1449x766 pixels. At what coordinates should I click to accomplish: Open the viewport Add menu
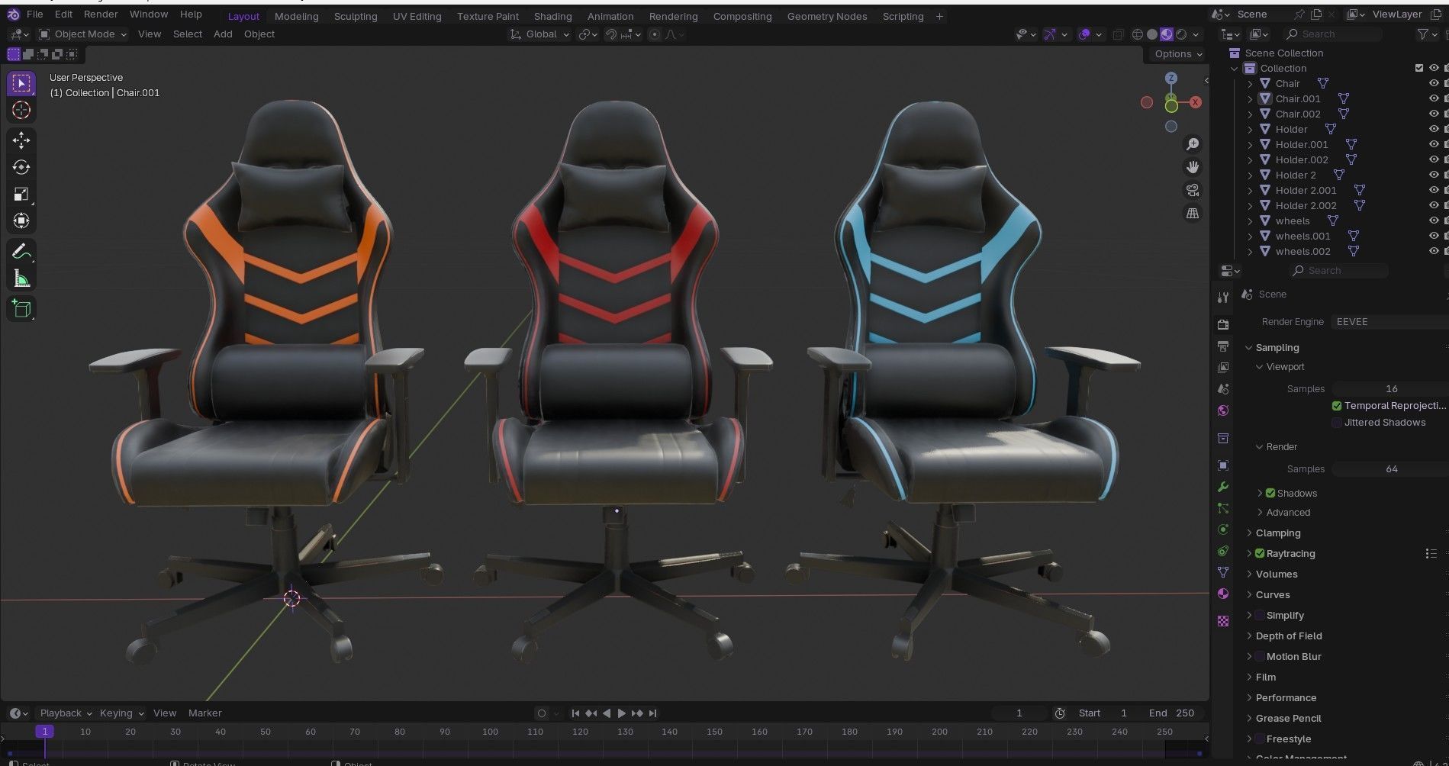tap(223, 34)
